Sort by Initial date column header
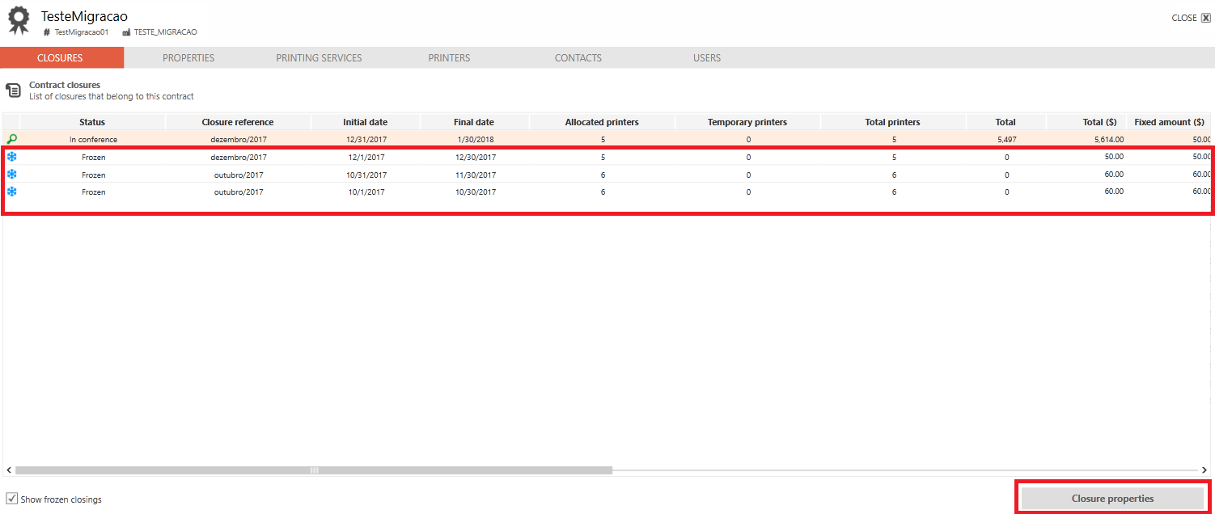 tap(365, 122)
